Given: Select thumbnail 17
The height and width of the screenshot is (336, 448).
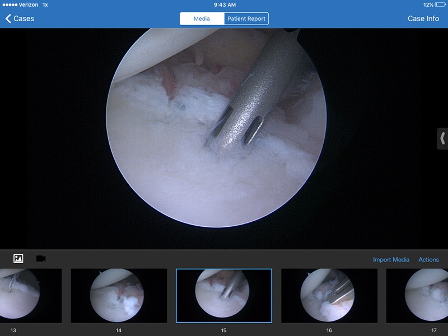Looking at the screenshot, I should (417, 296).
